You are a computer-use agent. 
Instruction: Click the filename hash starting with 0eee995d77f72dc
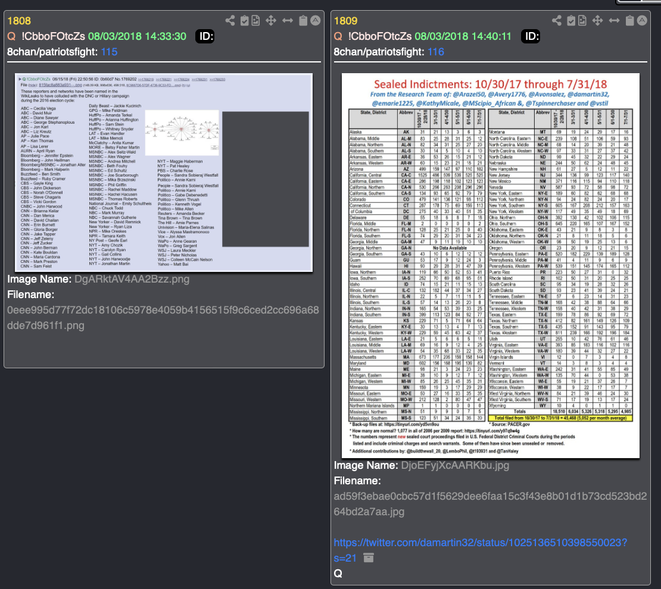pyautogui.click(x=163, y=318)
